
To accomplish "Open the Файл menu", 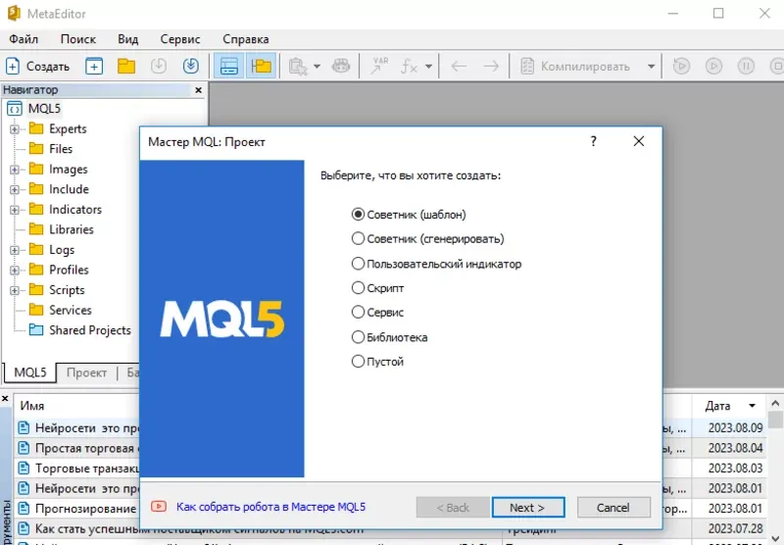I will pyautogui.click(x=24, y=39).
